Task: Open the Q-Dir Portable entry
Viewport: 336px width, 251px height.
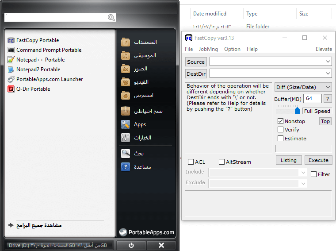Action: pos(29,89)
